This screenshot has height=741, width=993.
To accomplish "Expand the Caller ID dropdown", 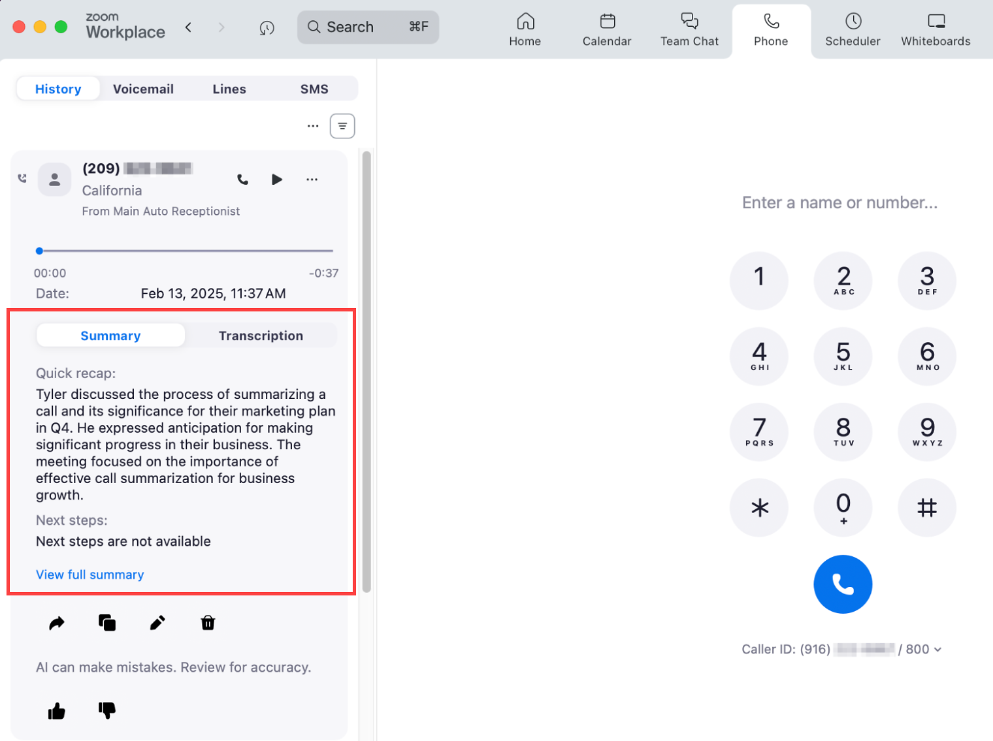I will [x=937, y=650].
